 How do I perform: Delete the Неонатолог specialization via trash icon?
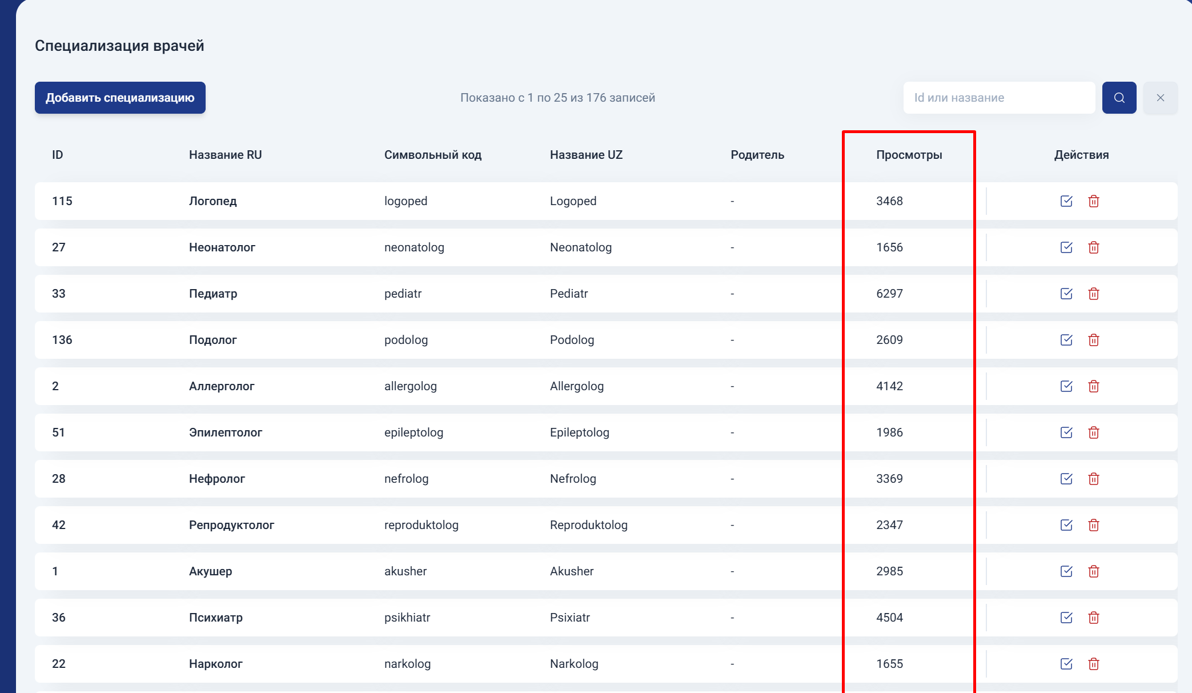pos(1093,247)
